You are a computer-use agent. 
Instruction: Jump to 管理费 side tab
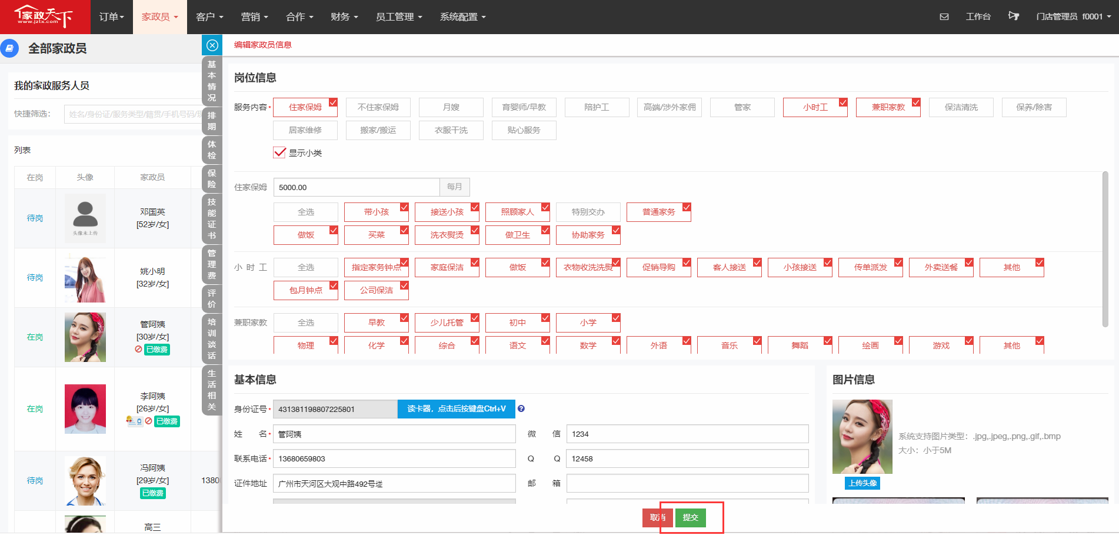click(212, 264)
